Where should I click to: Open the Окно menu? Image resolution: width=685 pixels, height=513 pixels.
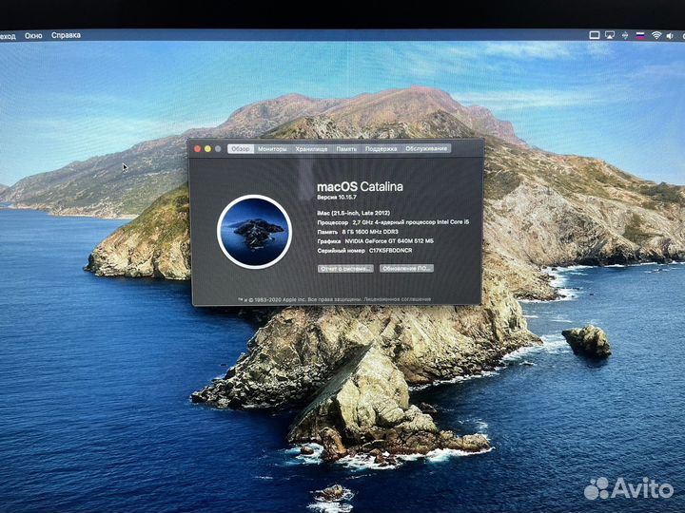(x=33, y=36)
